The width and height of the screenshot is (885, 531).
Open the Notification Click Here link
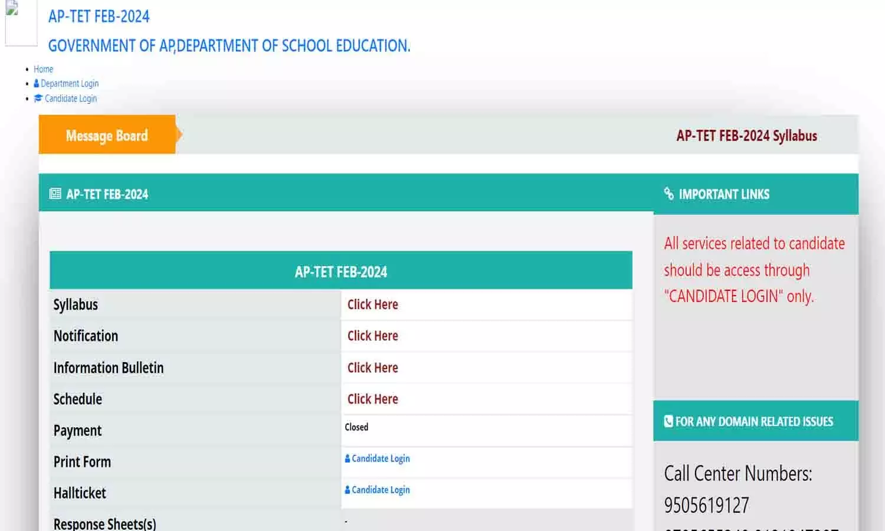point(372,336)
